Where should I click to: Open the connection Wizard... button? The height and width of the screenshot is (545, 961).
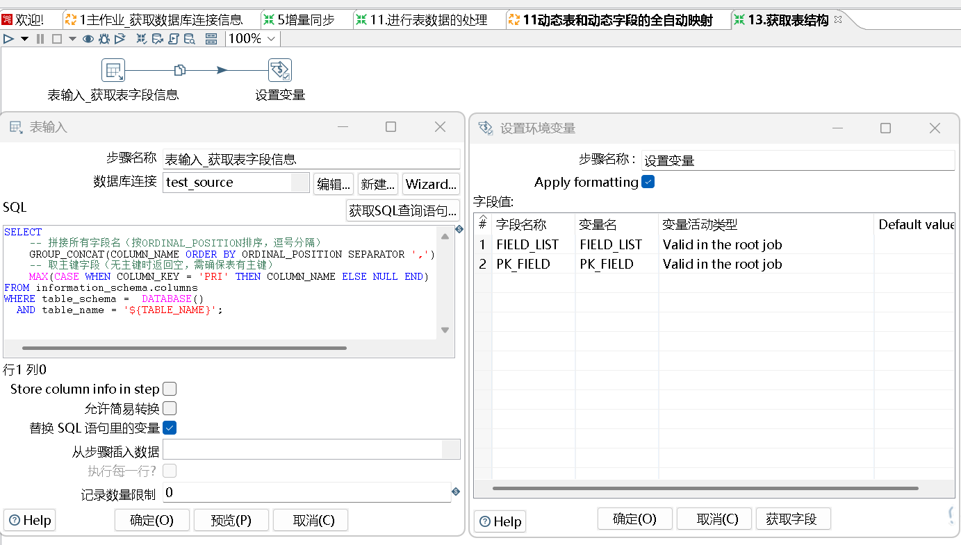pos(431,184)
